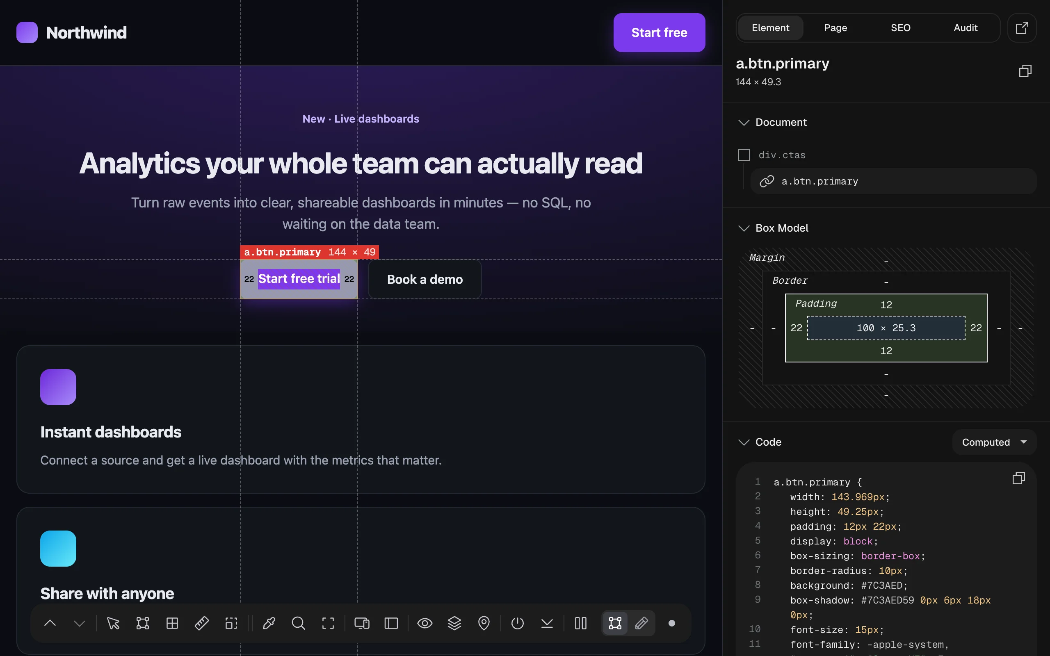The height and width of the screenshot is (656, 1050).
Task: Select the eyedropper color picker tool
Action: tap(269, 624)
